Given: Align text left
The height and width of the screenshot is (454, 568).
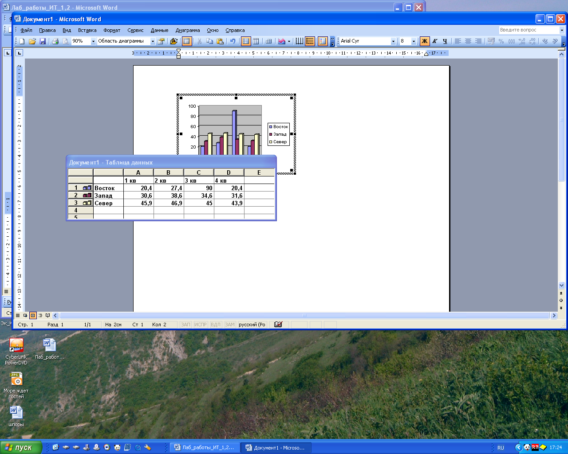Looking at the screenshot, I should [458, 41].
